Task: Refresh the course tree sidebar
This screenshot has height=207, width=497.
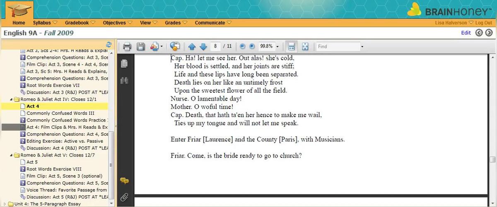Action: [x=109, y=44]
